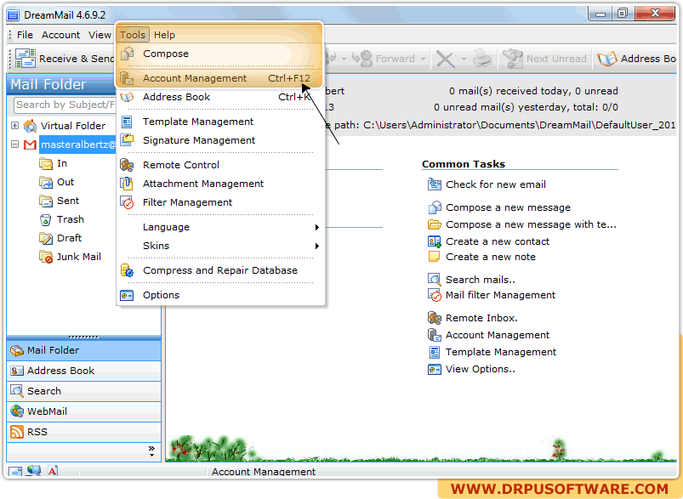Select the Out folder
The image size is (683, 499).
pyautogui.click(x=65, y=182)
